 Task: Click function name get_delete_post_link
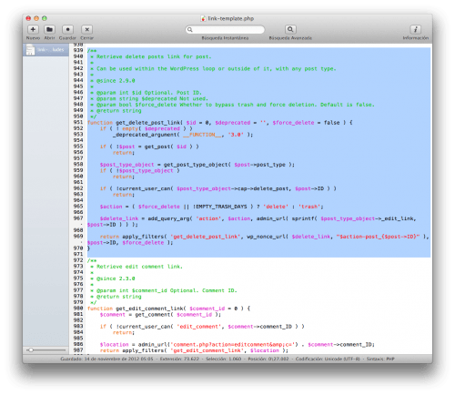148,123
